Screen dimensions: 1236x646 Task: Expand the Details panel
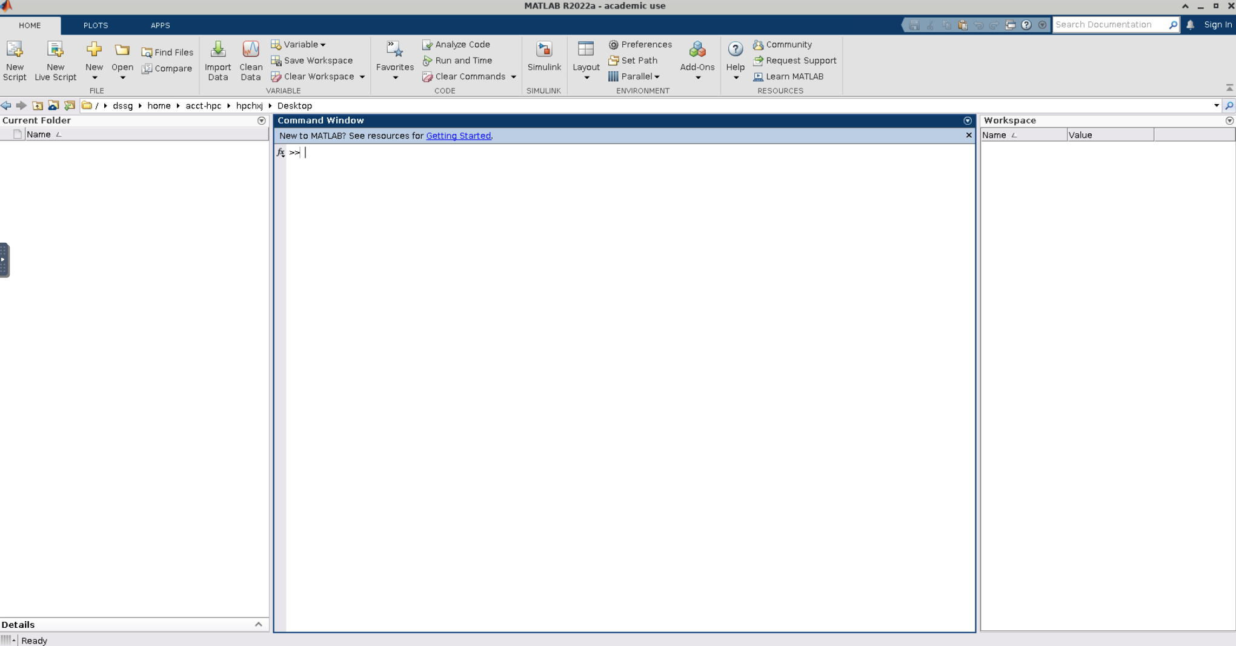(x=259, y=624)
